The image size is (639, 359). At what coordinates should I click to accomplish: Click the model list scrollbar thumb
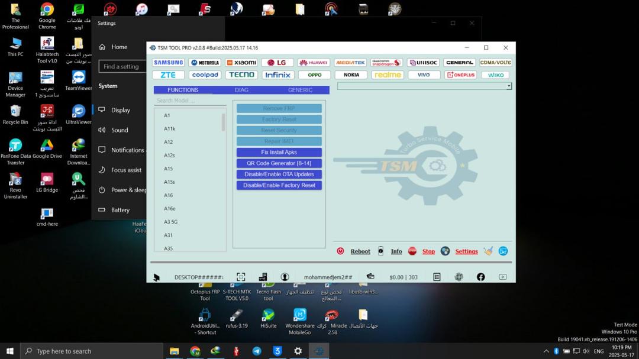click(x=223, y=122)
